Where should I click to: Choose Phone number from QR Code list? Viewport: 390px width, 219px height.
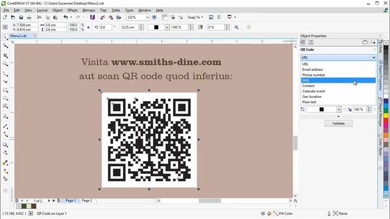pyautogui.click(x=338, y=75)
